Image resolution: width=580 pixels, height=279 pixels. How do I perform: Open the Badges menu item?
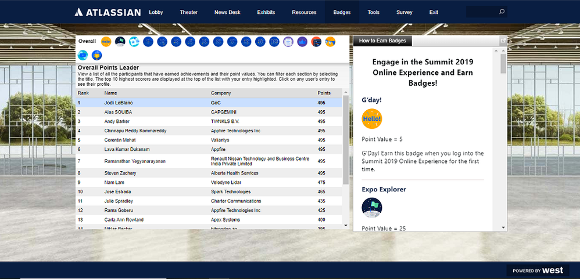(x=342, y=12)
